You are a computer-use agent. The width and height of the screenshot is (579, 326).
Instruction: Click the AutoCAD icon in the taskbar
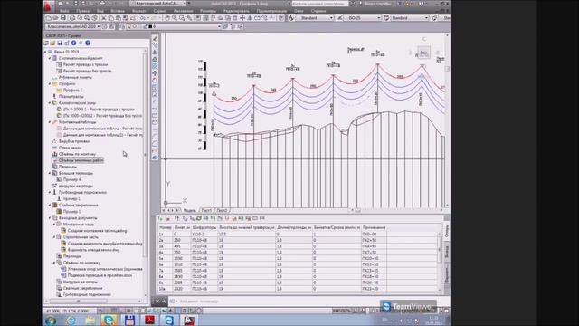click(x=189, y=320)
